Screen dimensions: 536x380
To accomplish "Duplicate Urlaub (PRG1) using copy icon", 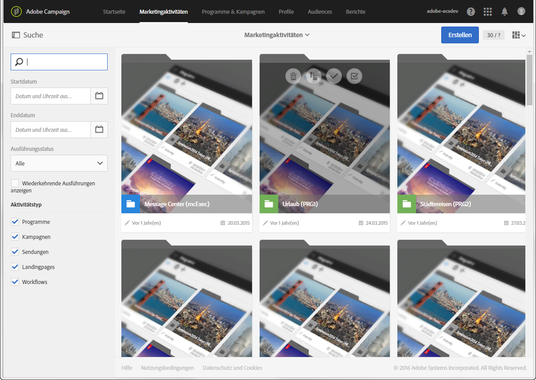I will (x=314, y=76).
